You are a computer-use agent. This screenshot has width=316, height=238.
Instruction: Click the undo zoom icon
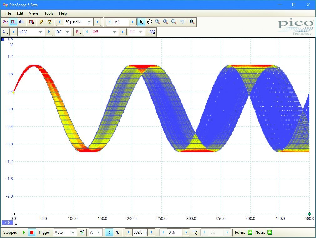tap(182, 22)
